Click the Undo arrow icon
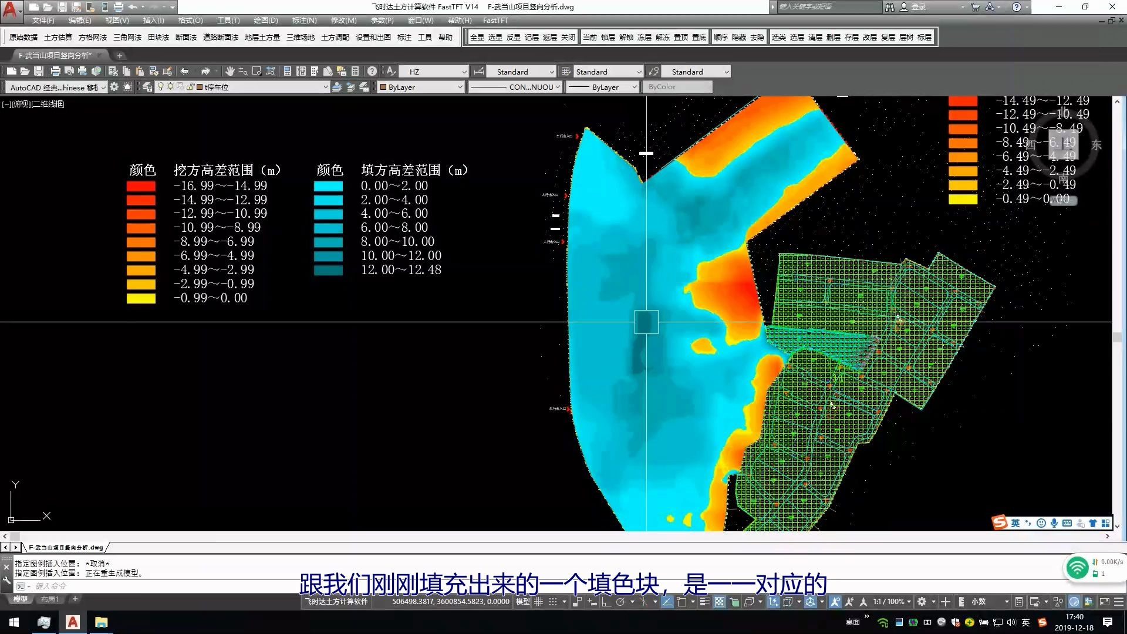 point(185,71)
